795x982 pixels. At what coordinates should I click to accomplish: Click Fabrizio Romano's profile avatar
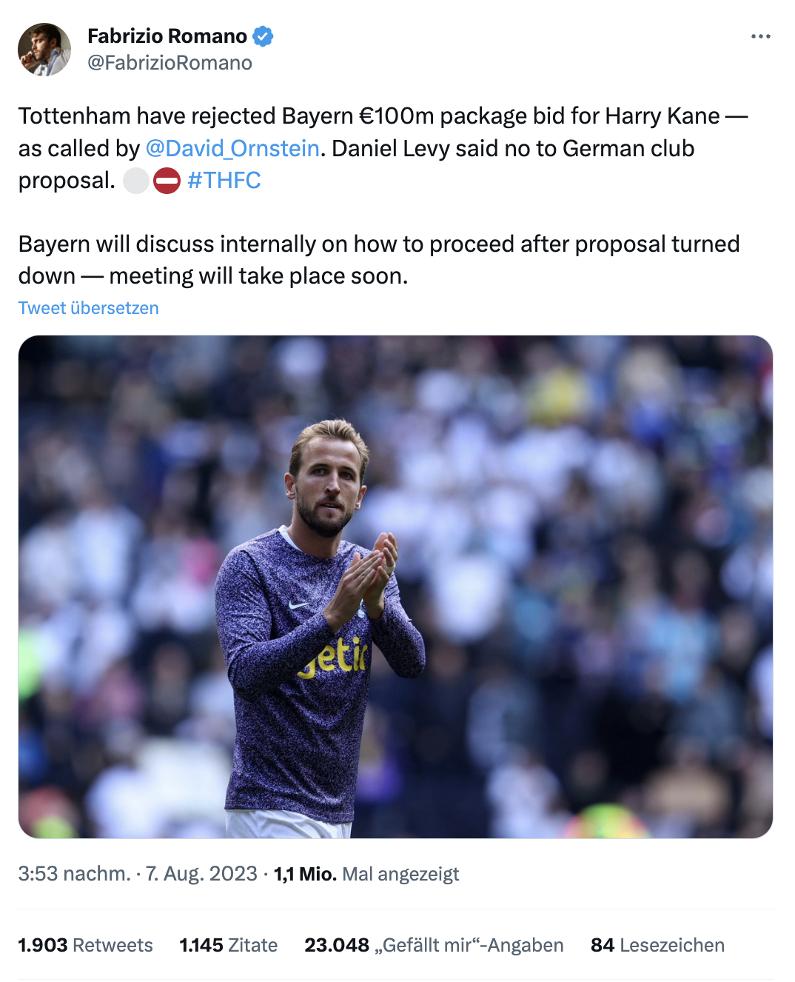pos(44,50)
